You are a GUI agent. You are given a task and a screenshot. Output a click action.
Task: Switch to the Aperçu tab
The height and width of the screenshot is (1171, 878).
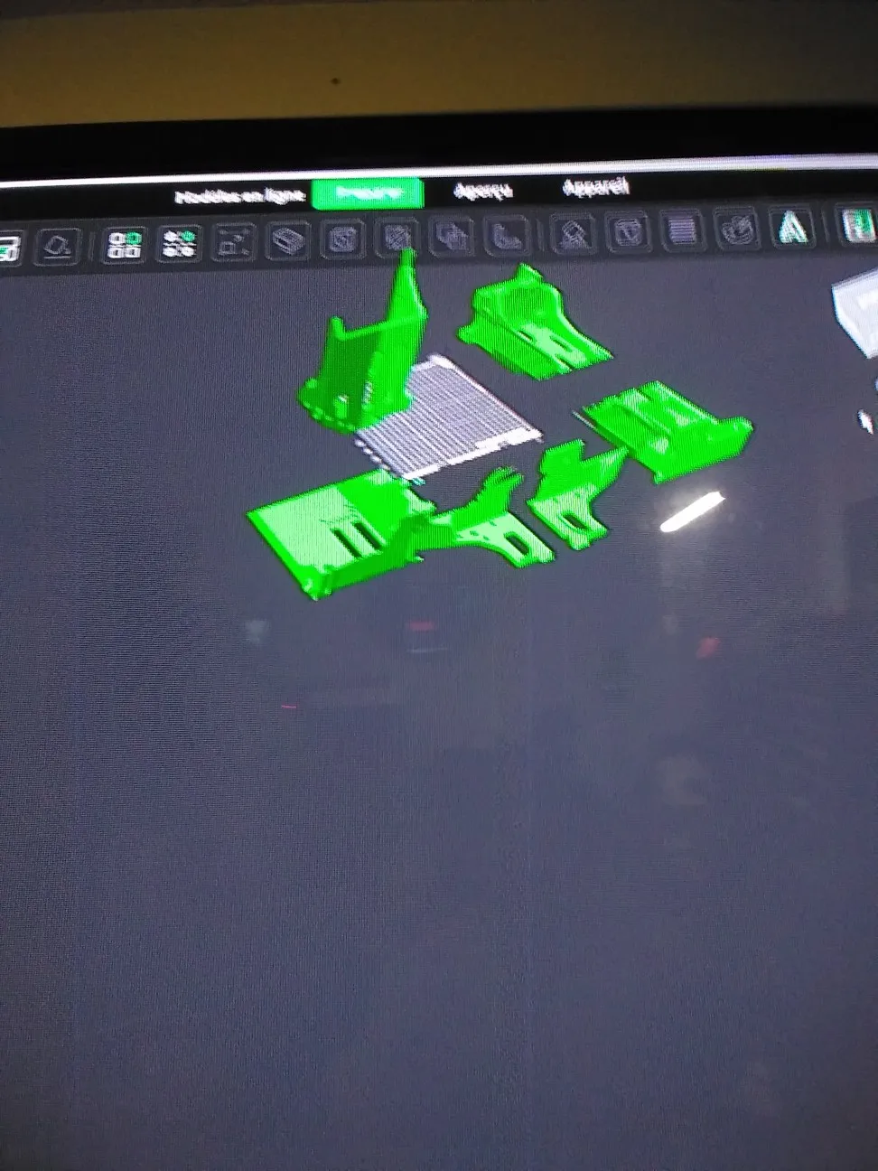click(x=482, y=192)
